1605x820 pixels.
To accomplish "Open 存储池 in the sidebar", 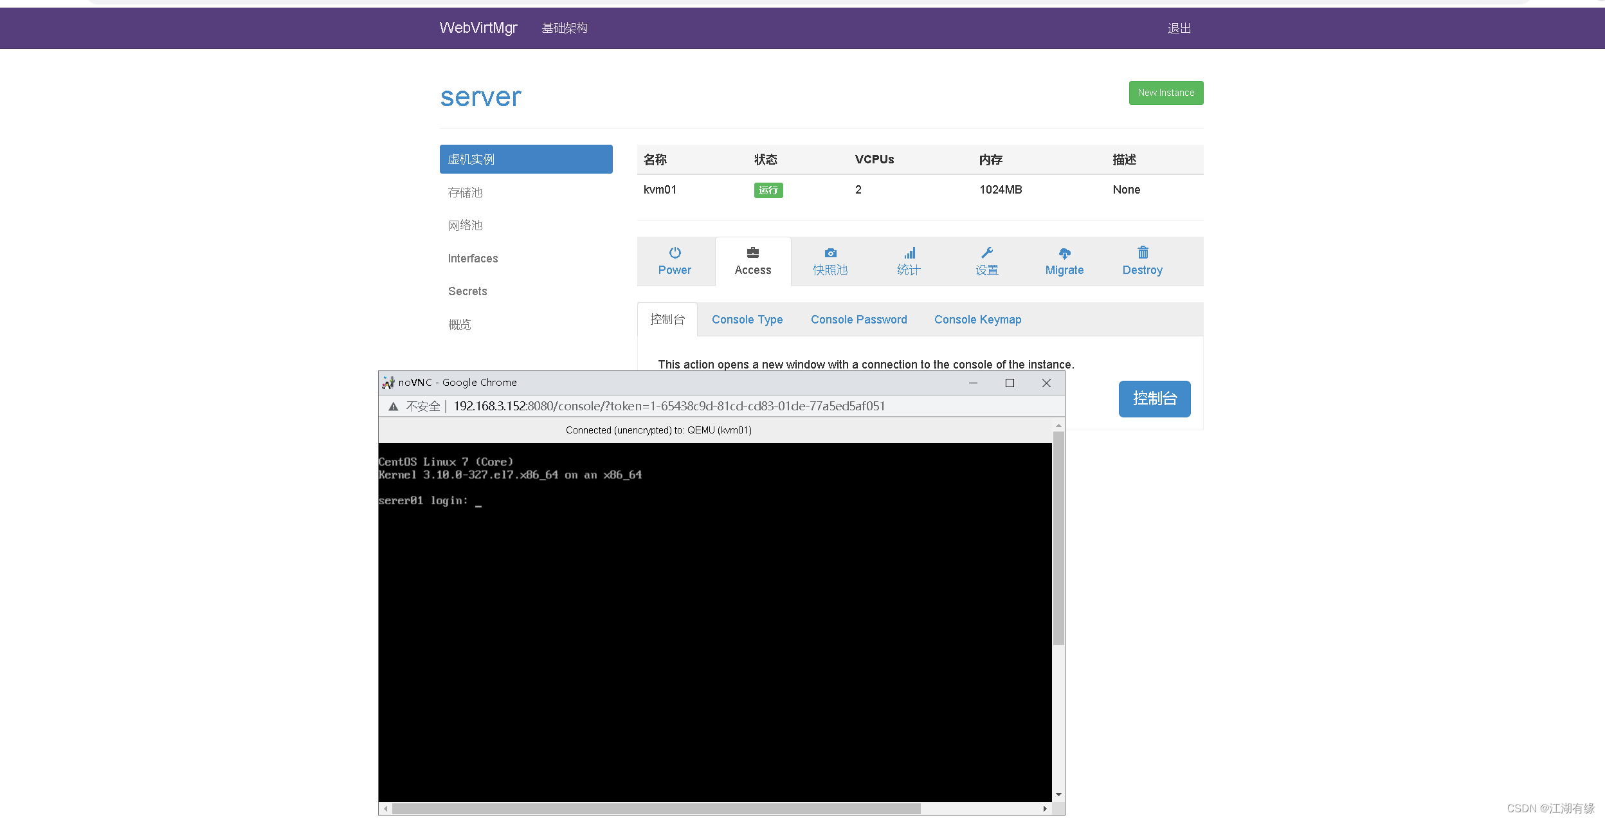I will pos(465,192).
